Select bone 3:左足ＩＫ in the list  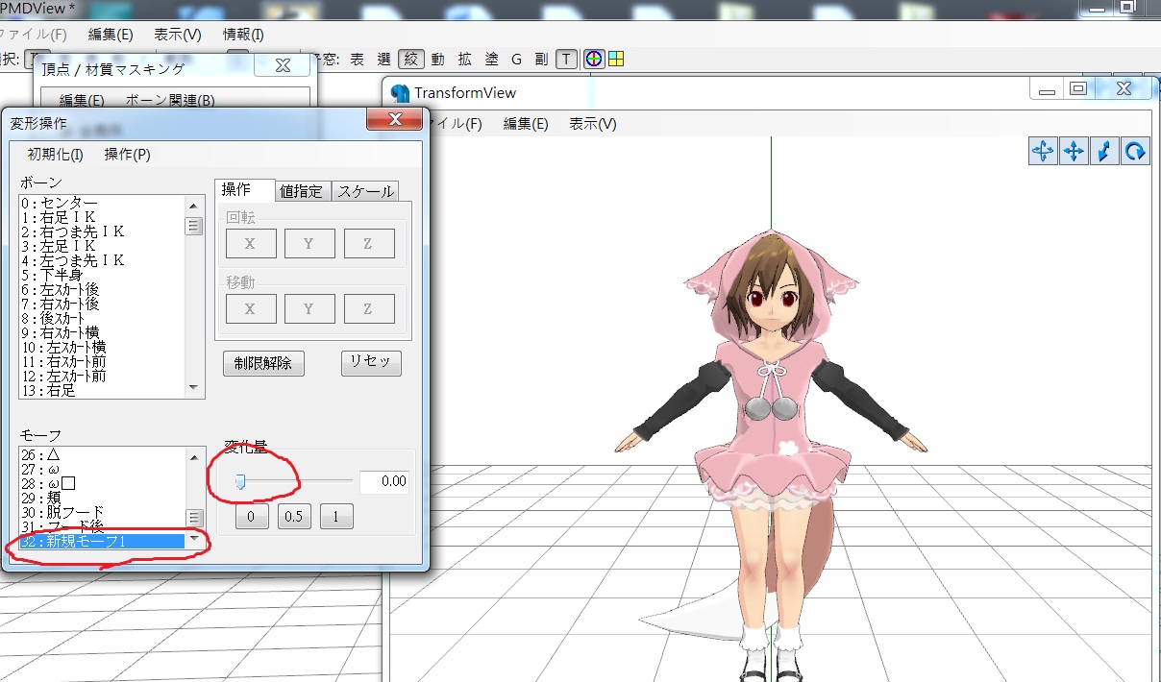click(x=101, y=246)
